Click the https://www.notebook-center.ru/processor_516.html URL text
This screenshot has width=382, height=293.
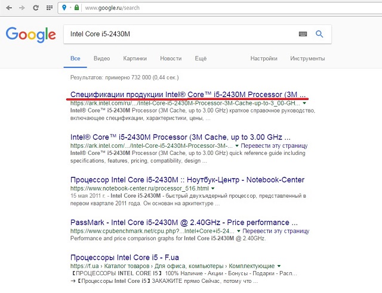[139, 188]
